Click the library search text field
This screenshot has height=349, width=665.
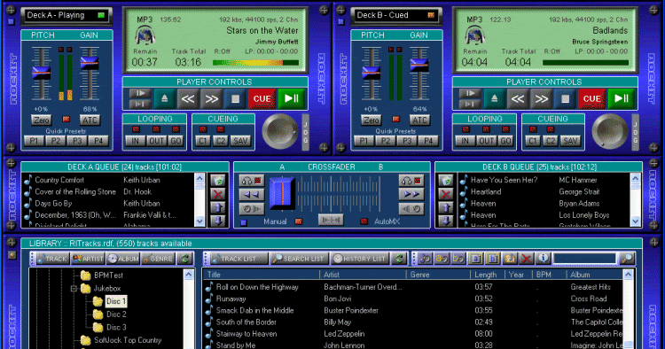coord(585,259)
